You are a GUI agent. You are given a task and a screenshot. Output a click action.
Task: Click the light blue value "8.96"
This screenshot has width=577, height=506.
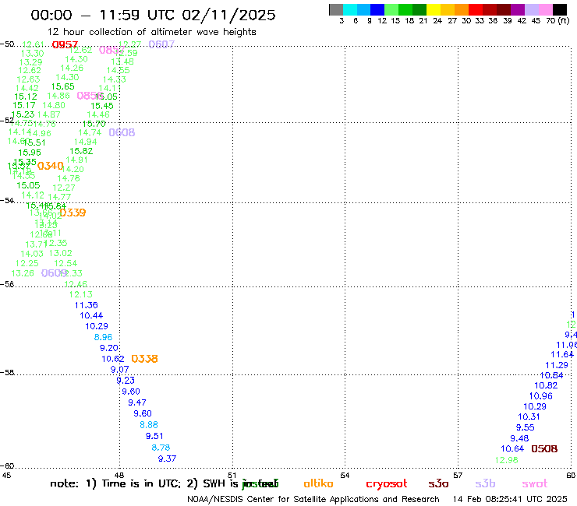pos(104,337)
